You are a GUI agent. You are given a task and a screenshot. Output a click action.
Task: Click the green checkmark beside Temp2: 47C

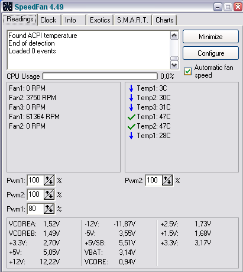[131, 127]
